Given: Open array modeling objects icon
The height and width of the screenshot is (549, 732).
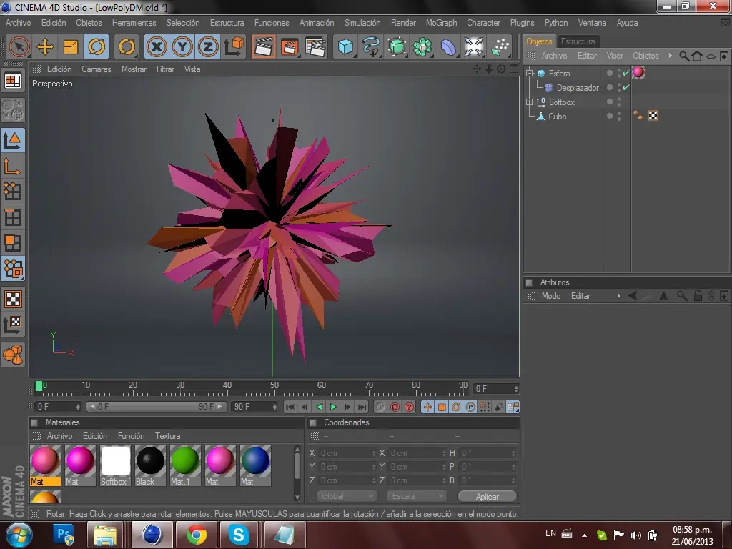Looking at the screenshot, I should coord(422,46).
